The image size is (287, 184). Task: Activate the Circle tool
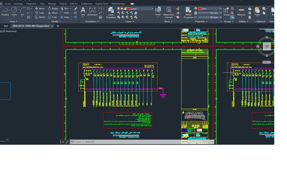click(x=14, y=11)
